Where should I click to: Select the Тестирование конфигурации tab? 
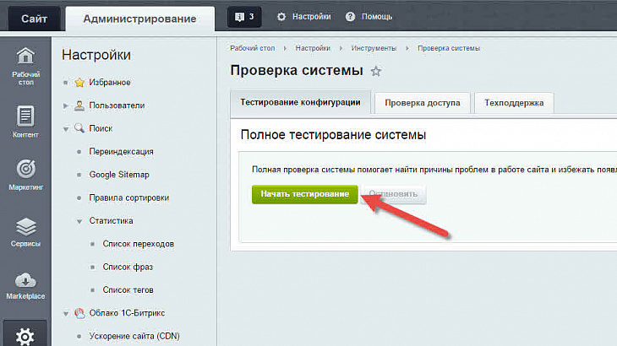click(x=300, y=102)
